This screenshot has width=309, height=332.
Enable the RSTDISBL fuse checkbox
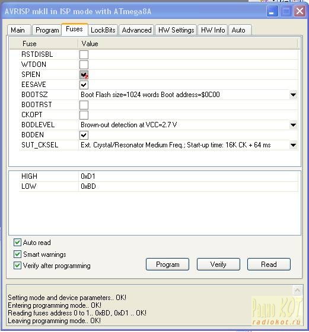[x=84, y=54]
